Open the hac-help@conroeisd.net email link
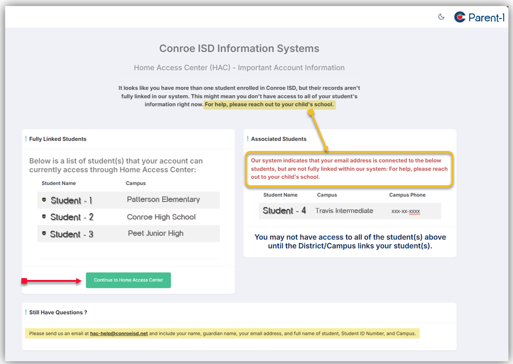Image resolution: width=513 pixels, height=364 pixels. pyautogui.click(x=118, y=333)
